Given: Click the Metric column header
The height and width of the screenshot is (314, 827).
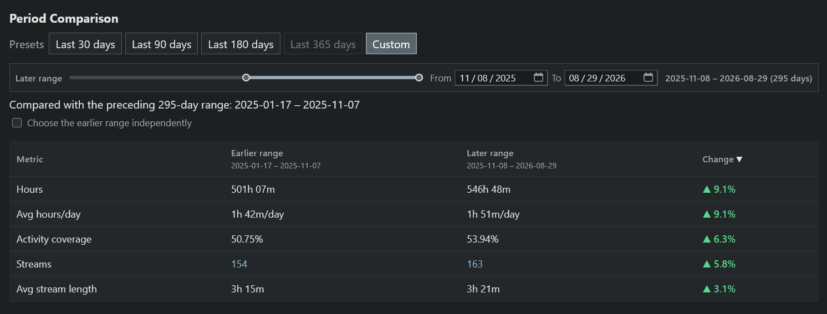Looking at the screenshot, I should tap(29, 159).
